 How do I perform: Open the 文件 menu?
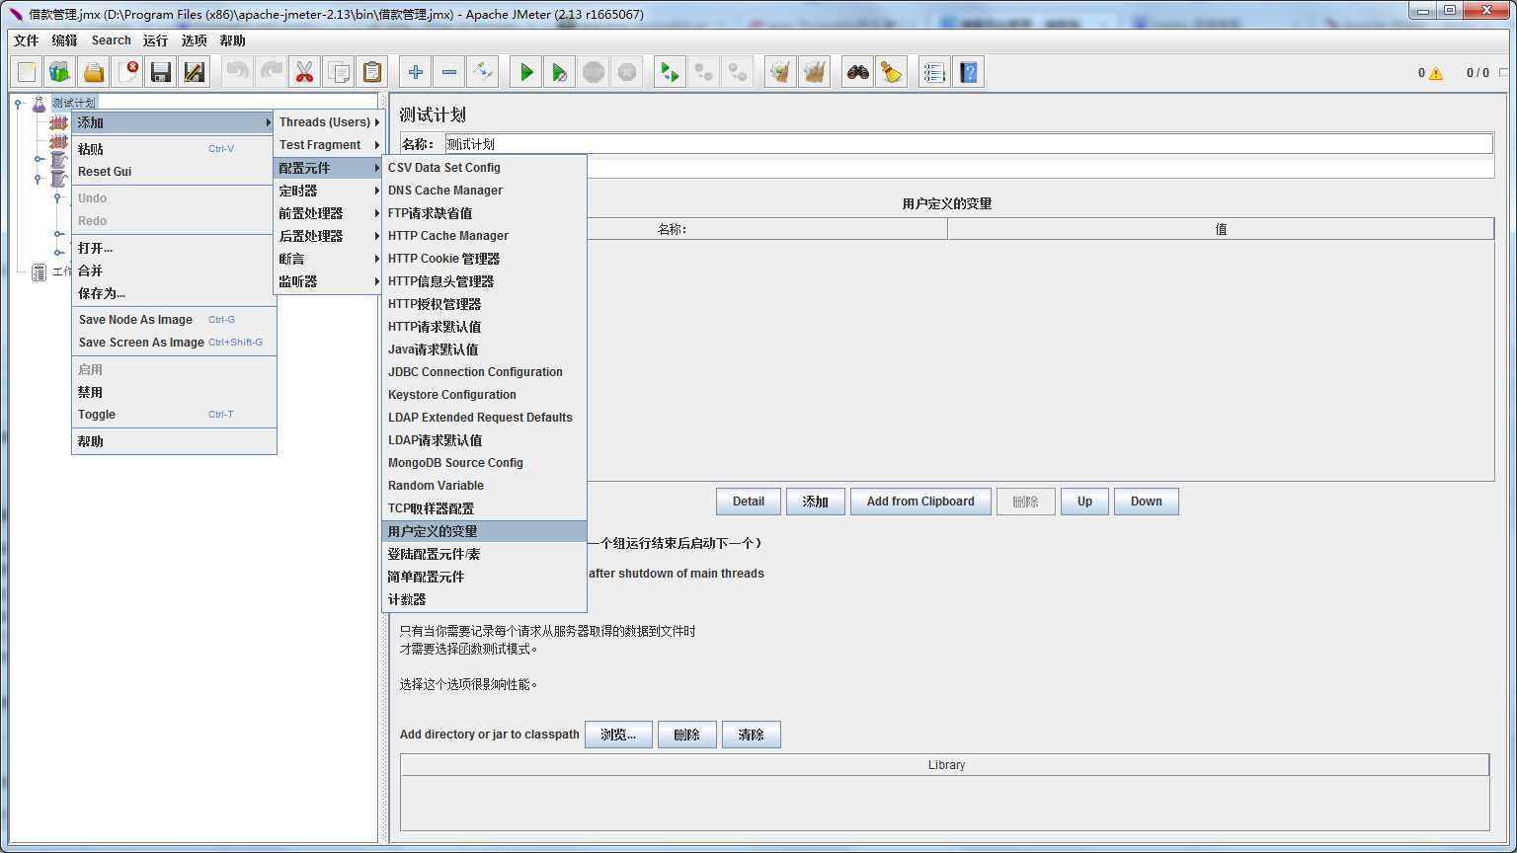point(27,40)
